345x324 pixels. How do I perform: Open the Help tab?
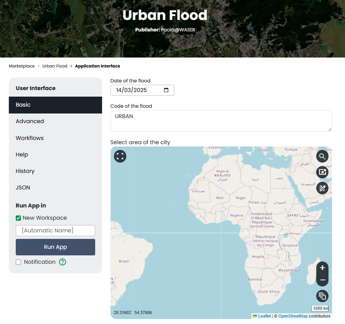[x=55, y=155]
